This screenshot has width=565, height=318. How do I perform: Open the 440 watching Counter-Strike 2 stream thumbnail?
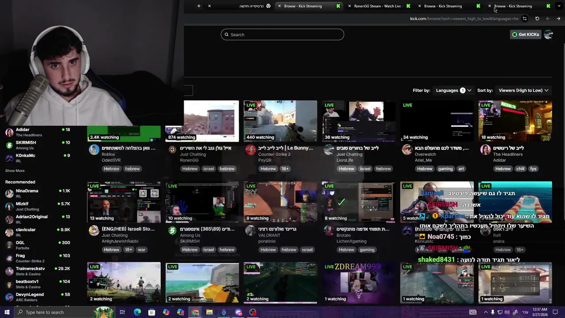(x=280, y=121)
